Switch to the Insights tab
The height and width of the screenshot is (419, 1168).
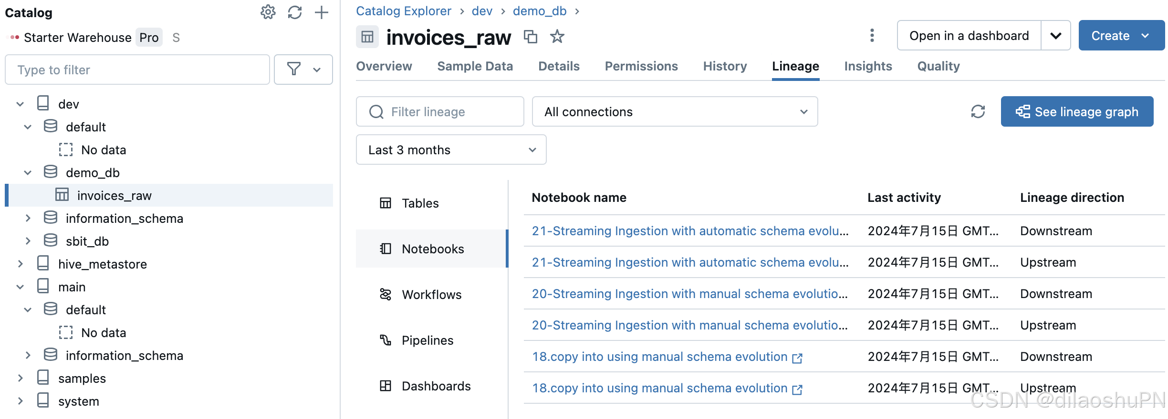868,66
